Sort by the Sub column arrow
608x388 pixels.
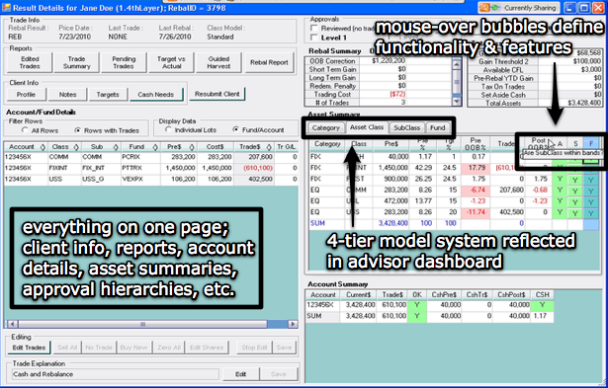[116, 147]
